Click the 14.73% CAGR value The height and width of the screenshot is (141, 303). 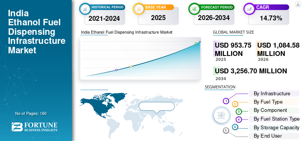coord(271,18)
